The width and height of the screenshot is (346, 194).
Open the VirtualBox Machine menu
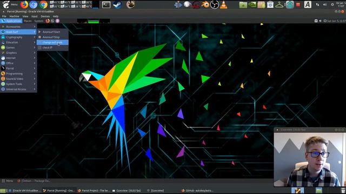tap(15, 16)
